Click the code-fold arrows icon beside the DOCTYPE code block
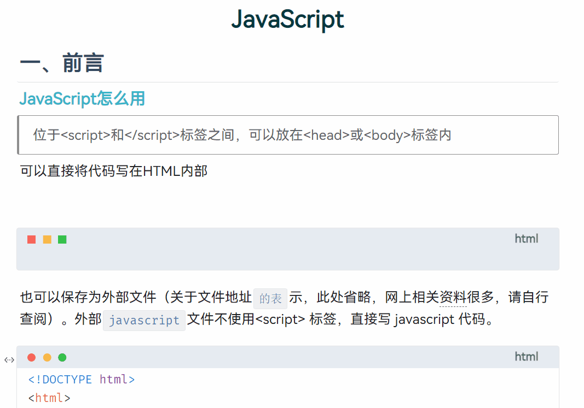The width and height of the screenshot is (584, 408). [9, 360]
